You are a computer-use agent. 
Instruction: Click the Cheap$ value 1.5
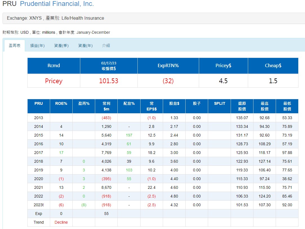(273, 81)
